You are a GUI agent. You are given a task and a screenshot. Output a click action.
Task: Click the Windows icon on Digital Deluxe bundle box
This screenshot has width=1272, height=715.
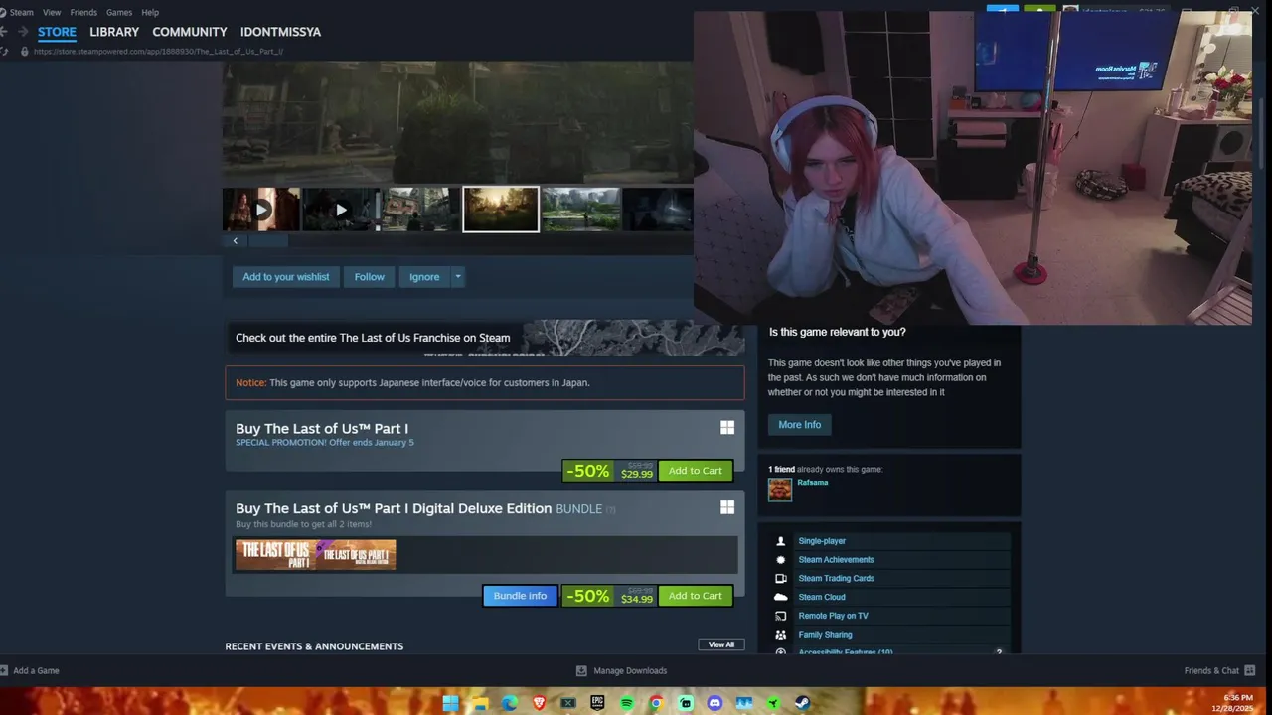click(x=727, y=507)
